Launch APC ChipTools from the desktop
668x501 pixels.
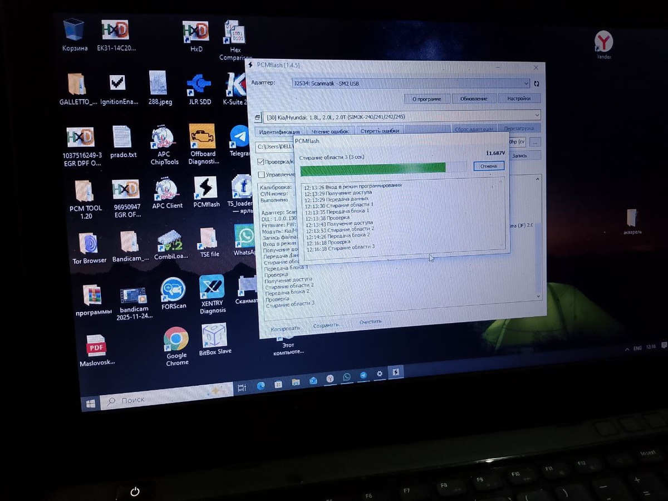point(164,145)
